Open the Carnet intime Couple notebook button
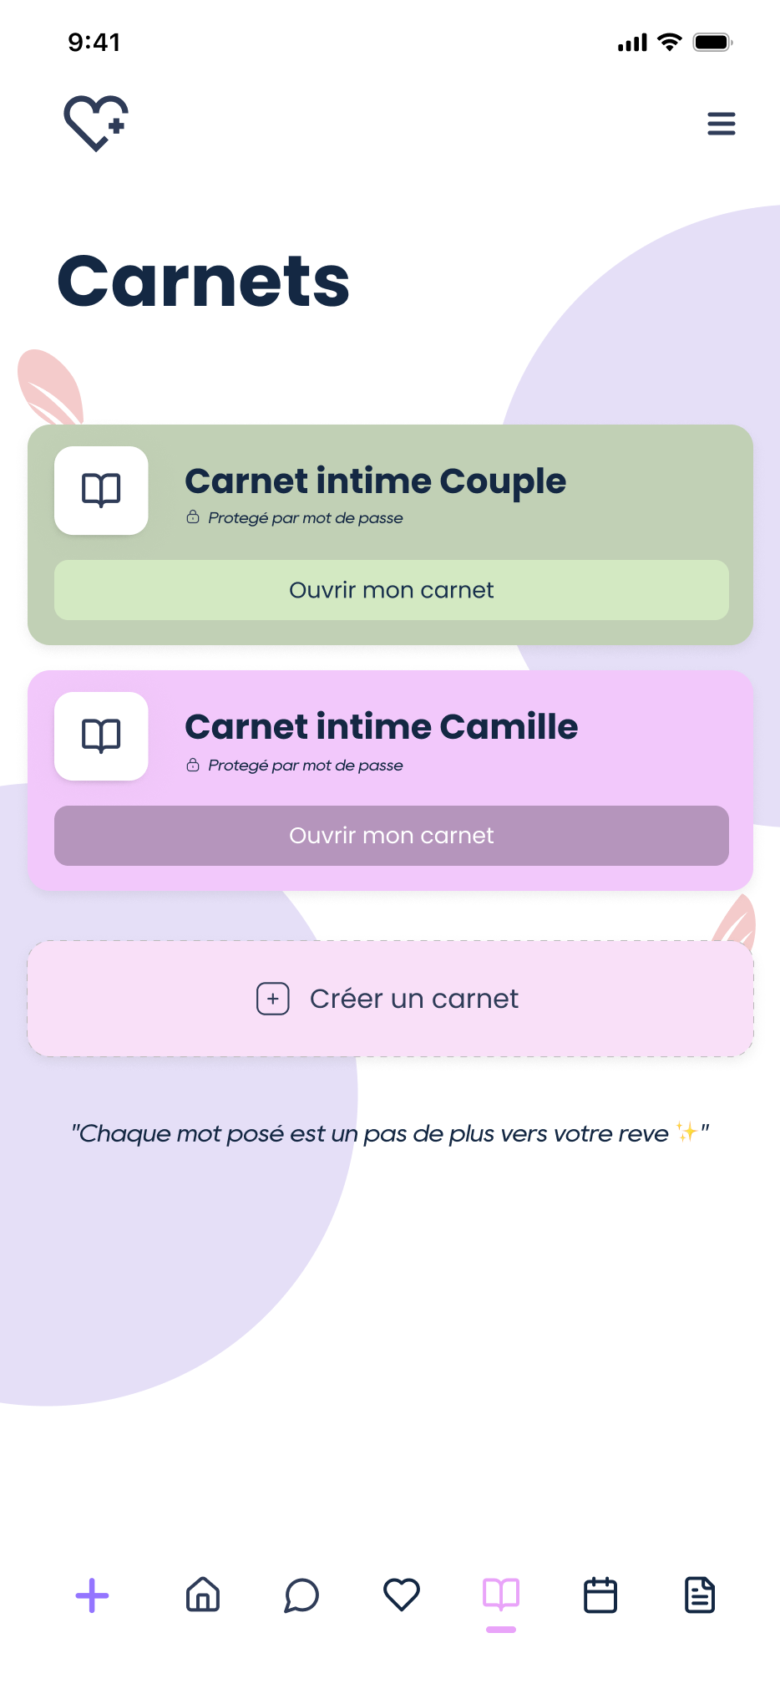 click(391, 590)
